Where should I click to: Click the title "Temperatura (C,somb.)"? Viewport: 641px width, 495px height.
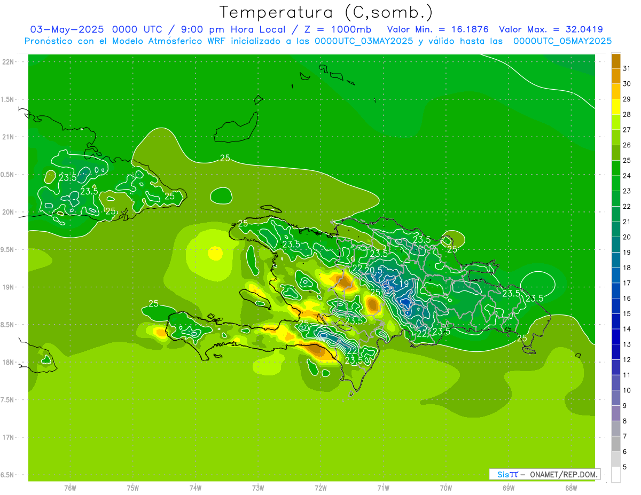click(326, 12)
